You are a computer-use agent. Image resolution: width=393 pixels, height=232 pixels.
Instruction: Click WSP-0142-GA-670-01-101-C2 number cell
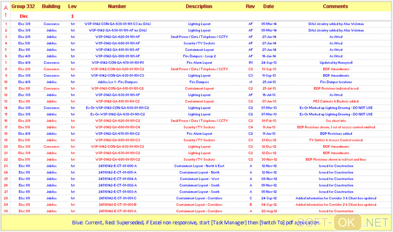click(118, 134)
